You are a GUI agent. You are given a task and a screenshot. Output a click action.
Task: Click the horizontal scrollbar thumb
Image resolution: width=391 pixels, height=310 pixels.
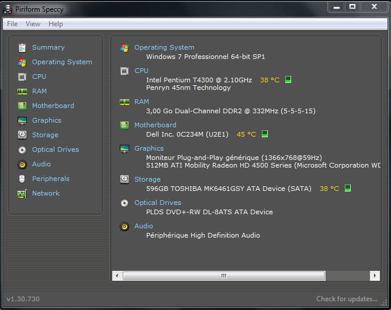(224, 276)
